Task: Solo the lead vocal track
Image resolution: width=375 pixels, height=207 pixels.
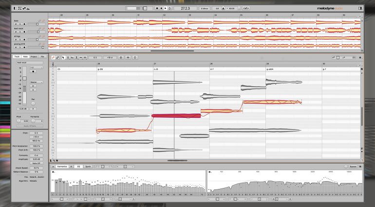Action: click(x=19, y=32)
